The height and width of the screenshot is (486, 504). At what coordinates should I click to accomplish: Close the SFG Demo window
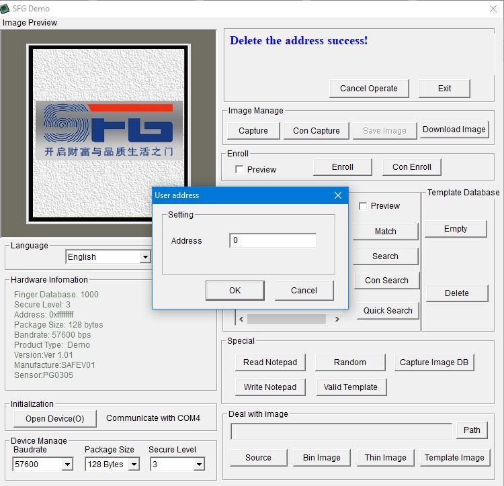tap(493, 9)
